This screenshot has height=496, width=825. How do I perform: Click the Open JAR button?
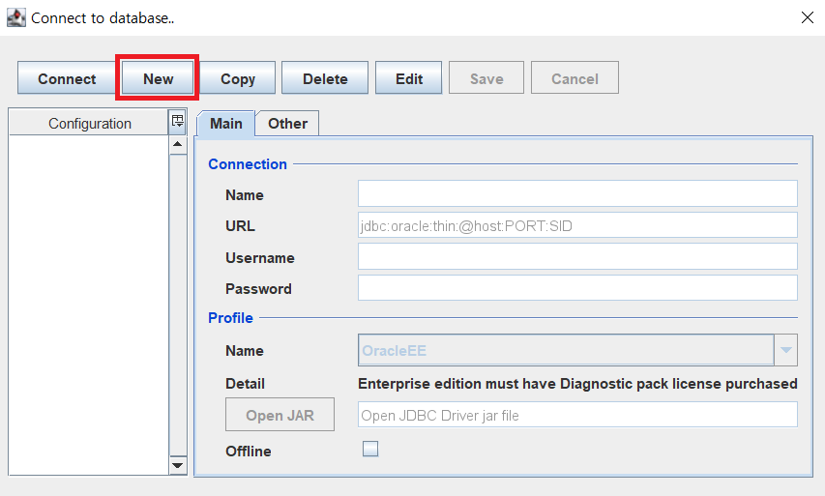click(280, 415)
